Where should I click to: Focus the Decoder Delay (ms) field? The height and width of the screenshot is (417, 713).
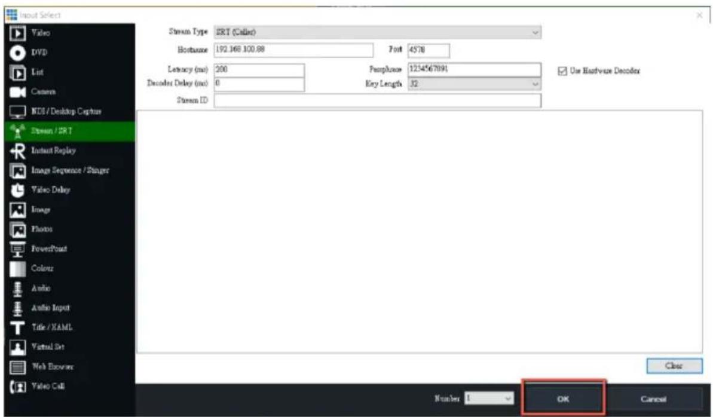point(259,84)
